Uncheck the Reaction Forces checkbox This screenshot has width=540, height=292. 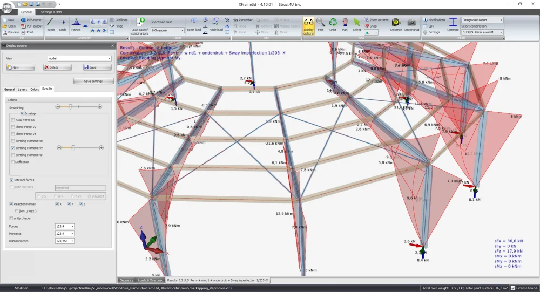(11, 204)
